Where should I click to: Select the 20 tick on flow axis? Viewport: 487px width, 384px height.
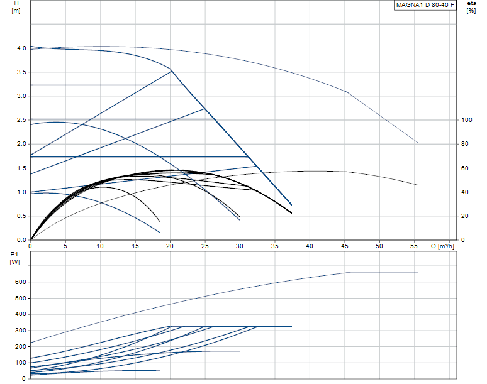pyautogui.click(x=170, y=246)
